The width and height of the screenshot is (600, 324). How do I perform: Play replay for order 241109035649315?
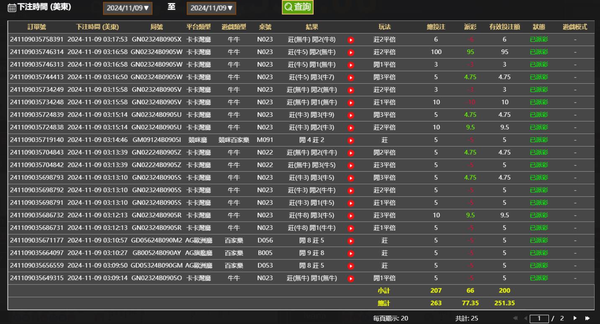click(x=351, y=278)
